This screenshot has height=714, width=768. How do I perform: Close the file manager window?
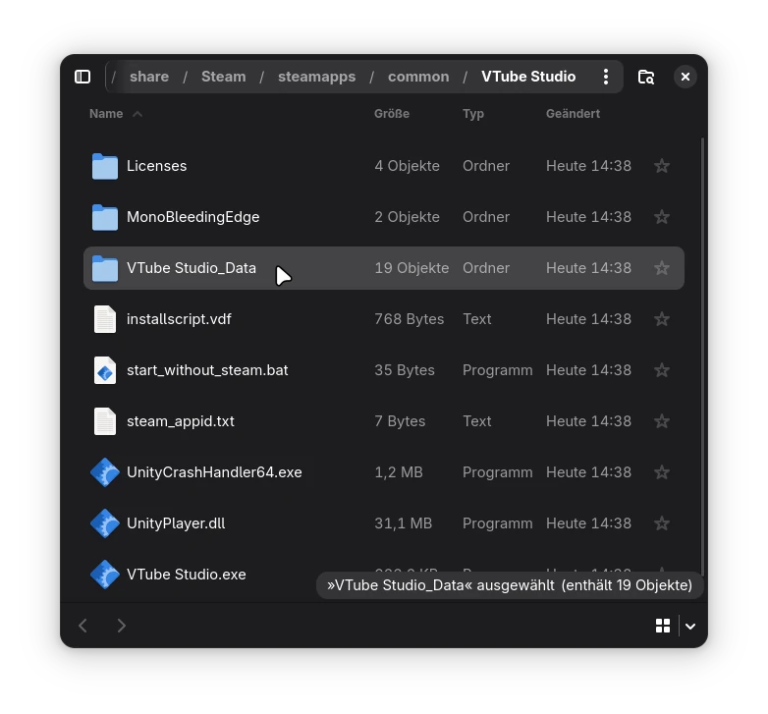tap(686, 77)
